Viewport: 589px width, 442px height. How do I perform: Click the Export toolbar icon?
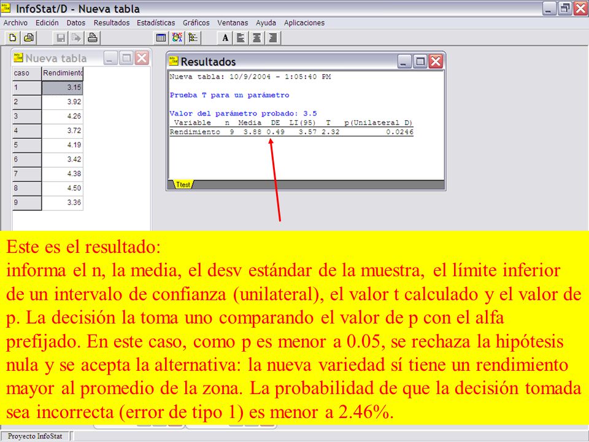click(x=76, y=37)
